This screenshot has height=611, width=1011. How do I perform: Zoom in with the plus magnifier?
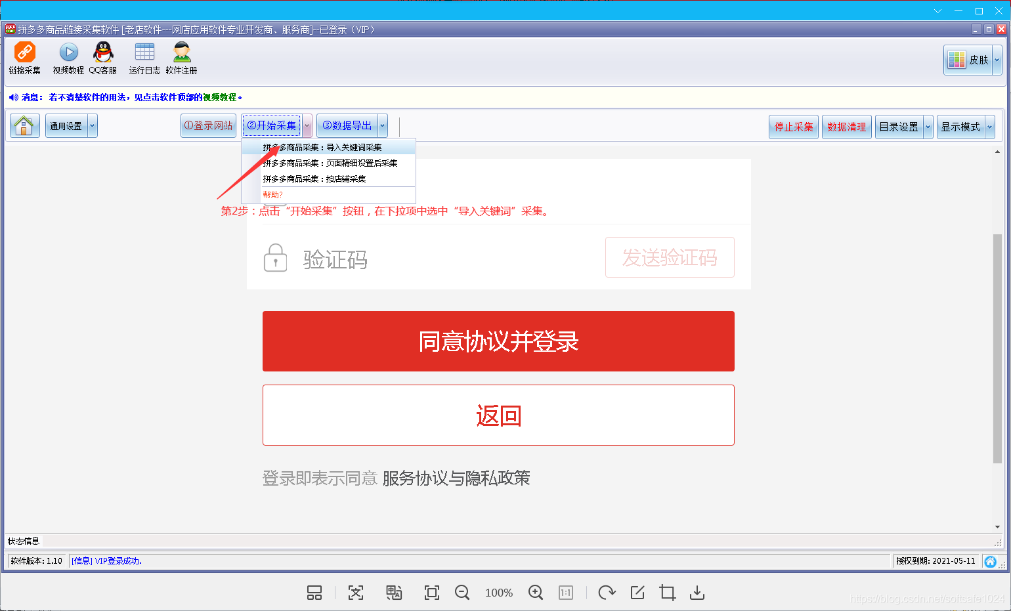click(536, 593)
